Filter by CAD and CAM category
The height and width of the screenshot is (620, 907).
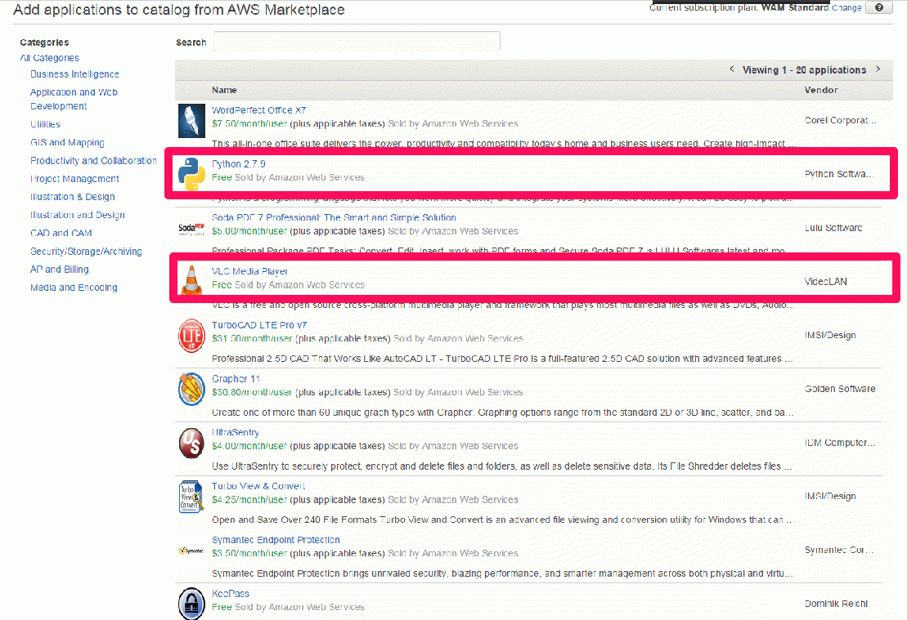[61, 233]
